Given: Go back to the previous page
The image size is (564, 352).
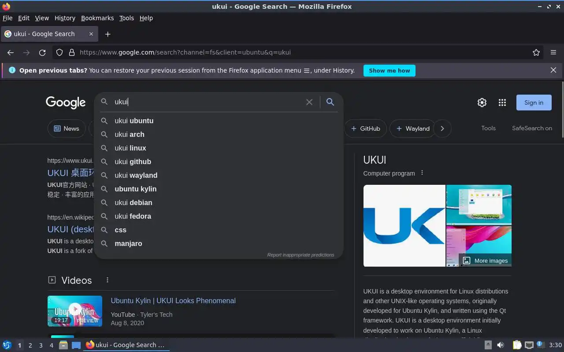Looking at the screenshot, I should (x=11, y=52).
